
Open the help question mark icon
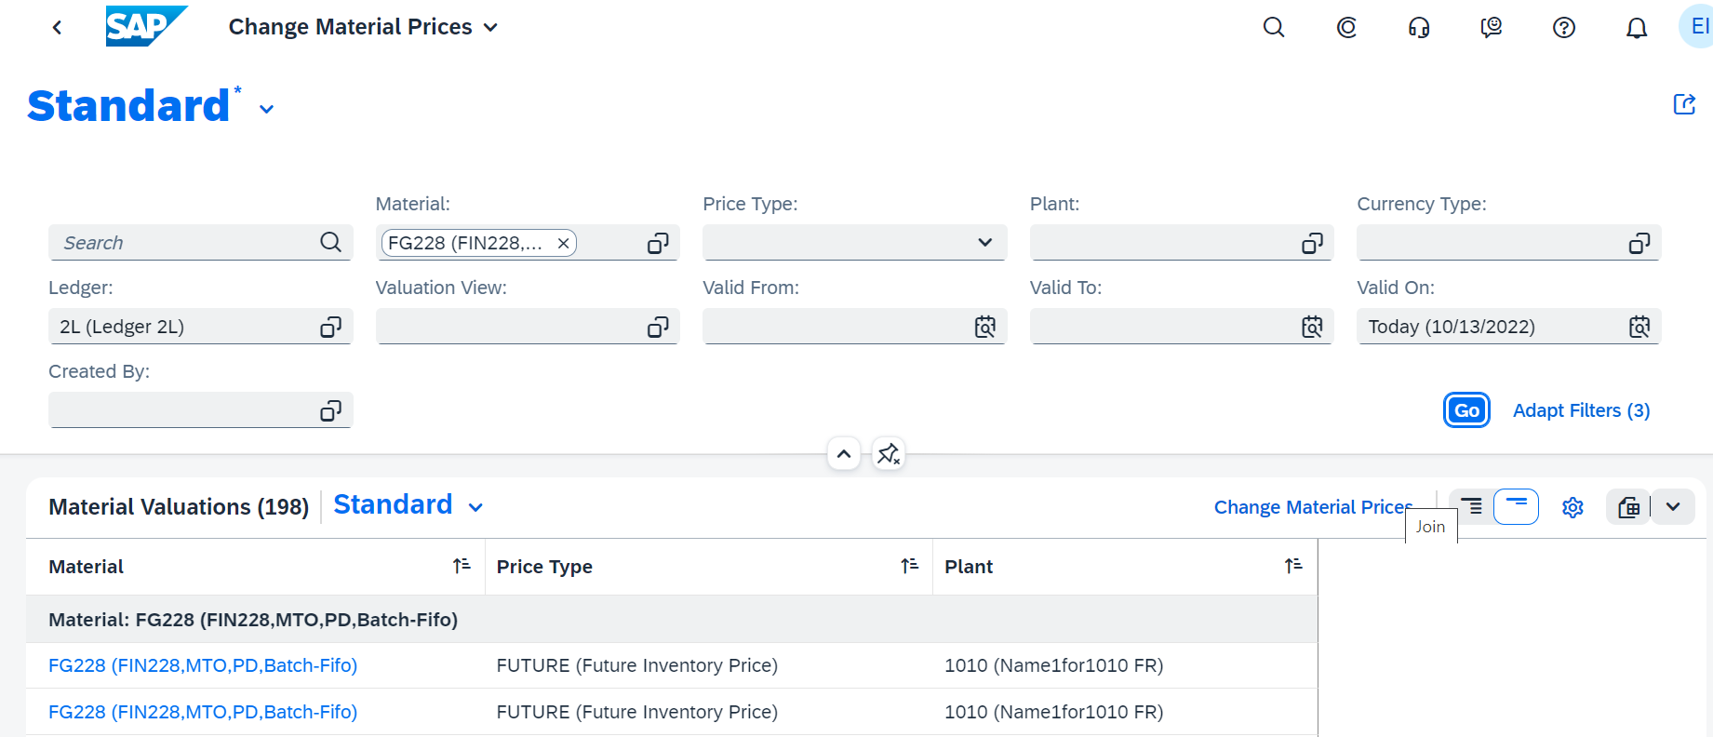1564,27
